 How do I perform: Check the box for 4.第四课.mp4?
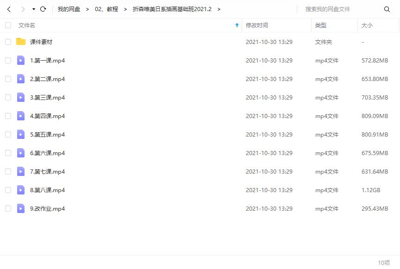click(8, 116)
